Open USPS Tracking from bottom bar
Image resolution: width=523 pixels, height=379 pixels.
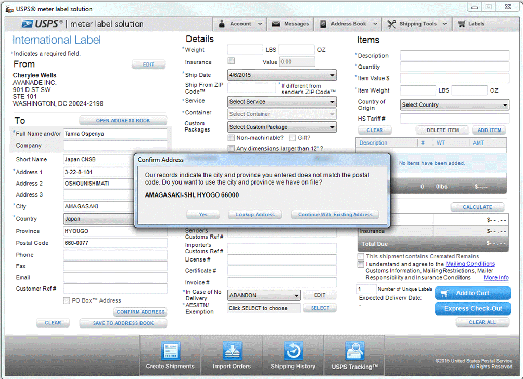click(354, 356)
